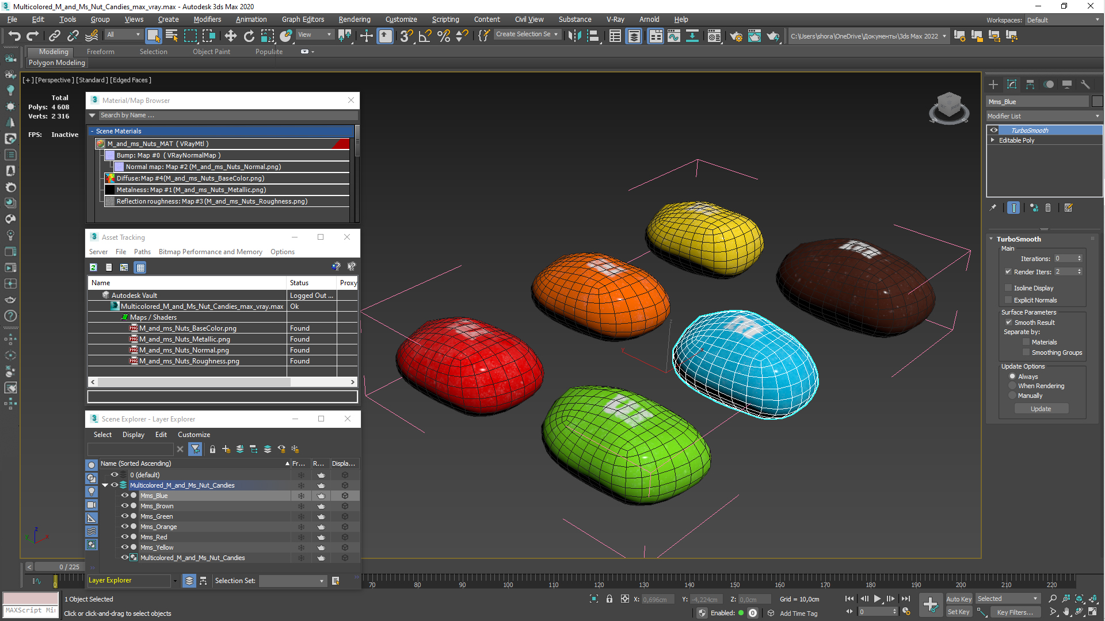Image resolution: width=1105 pixels, height=621 pixels.
Task: Click the large Set Keys plus button
Action: [931, 605]
